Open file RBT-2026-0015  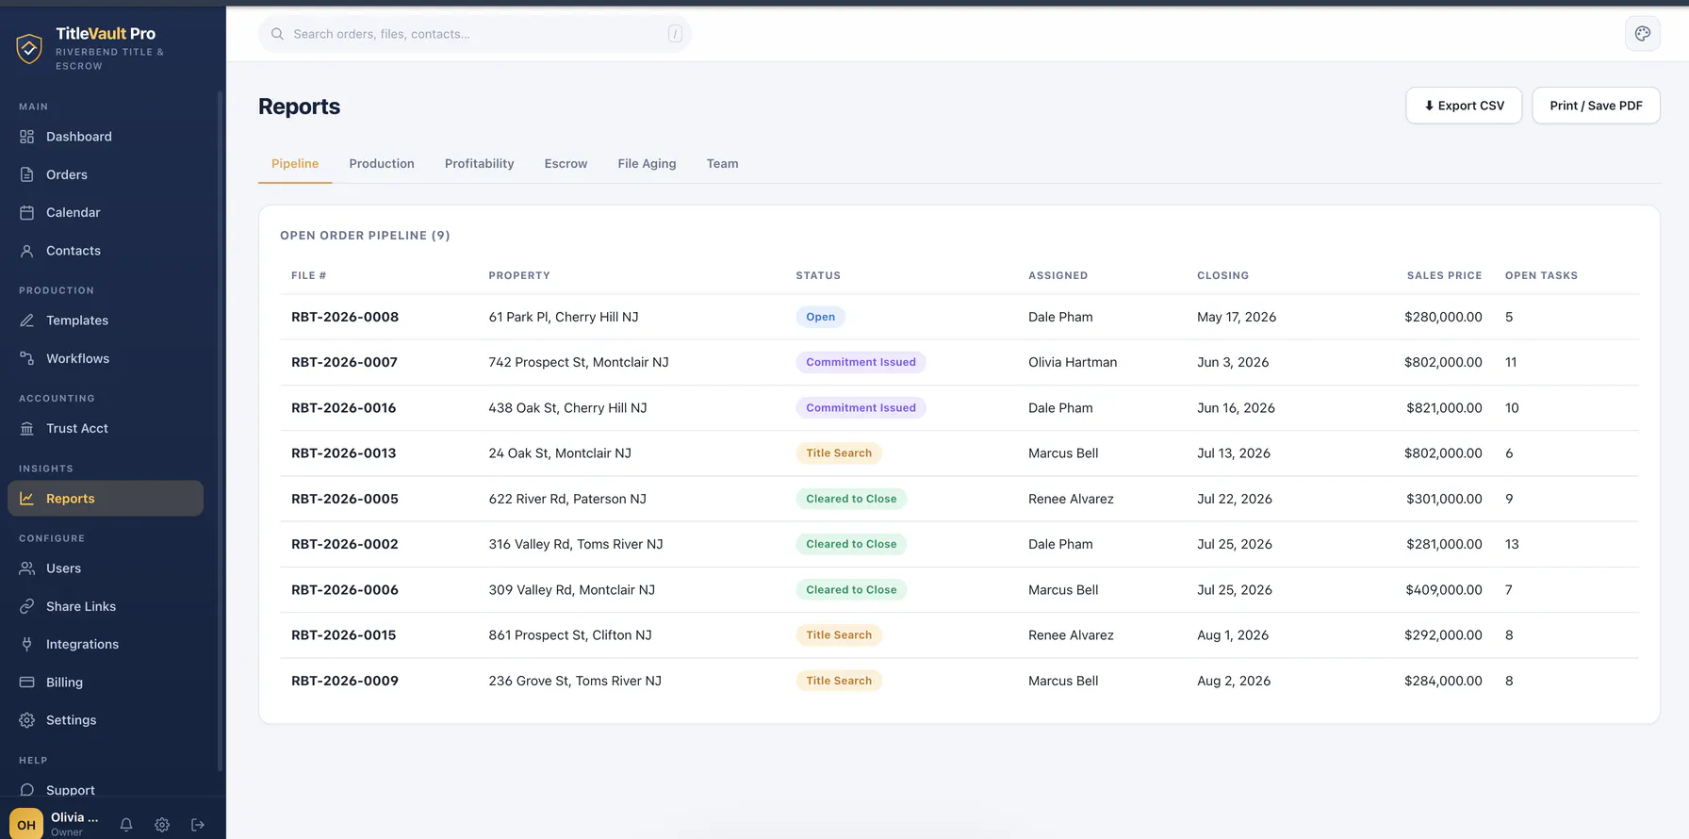[x=344, y=635]
